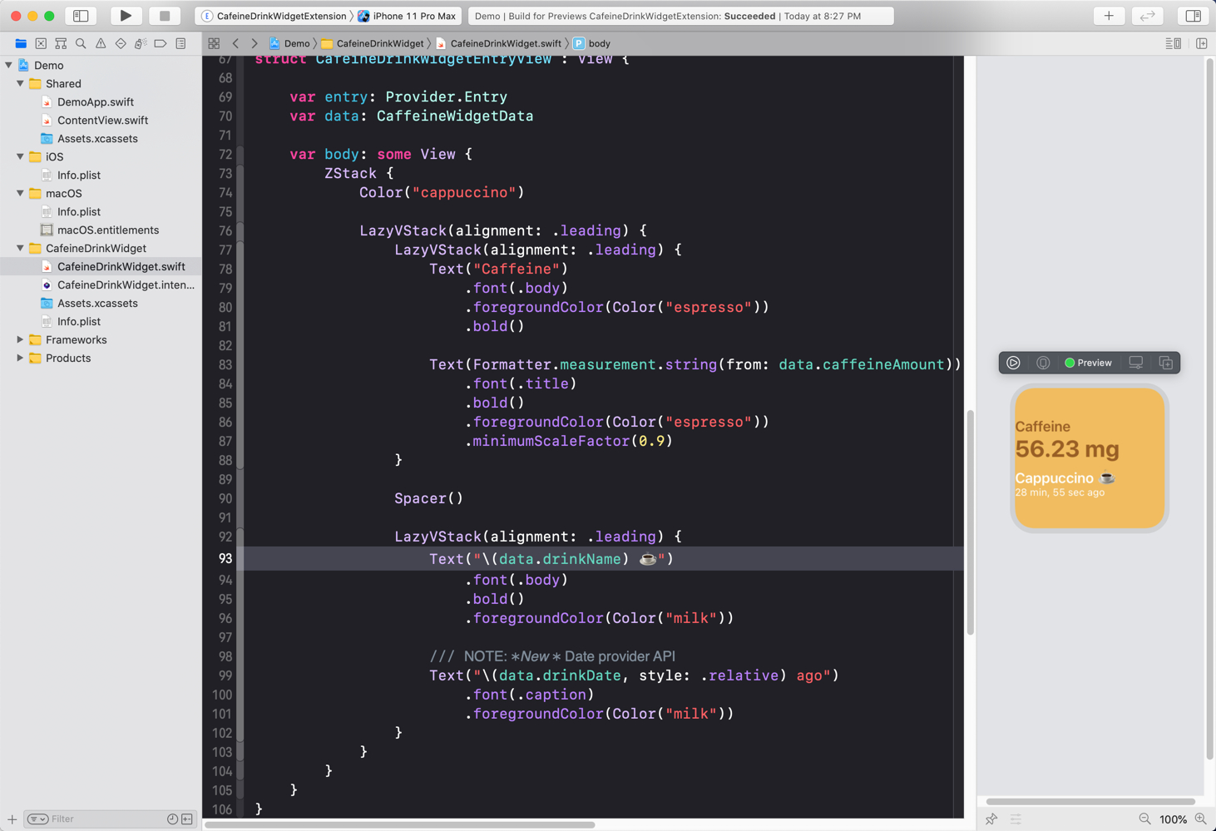This screenshot has width=1216, height=831.
Task: Collapse the iOS folder
Action: [20, 156]
